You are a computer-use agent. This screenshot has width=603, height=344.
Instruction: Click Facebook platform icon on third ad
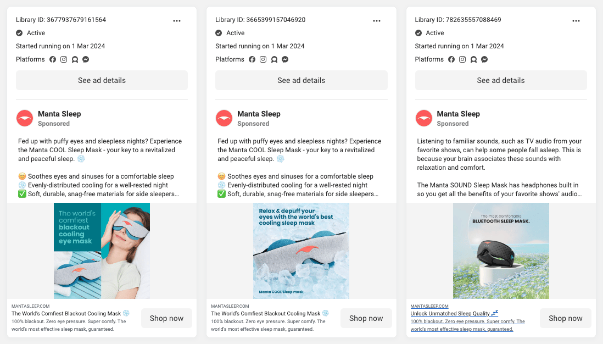[451, 59]
